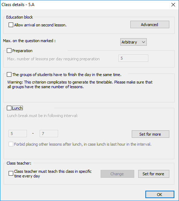This screenshot has height=201, width=179.
Task: Click the Preparation label text
Action: (22, 51)
